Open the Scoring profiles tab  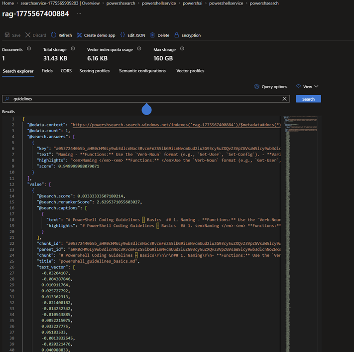coord(94,71)
